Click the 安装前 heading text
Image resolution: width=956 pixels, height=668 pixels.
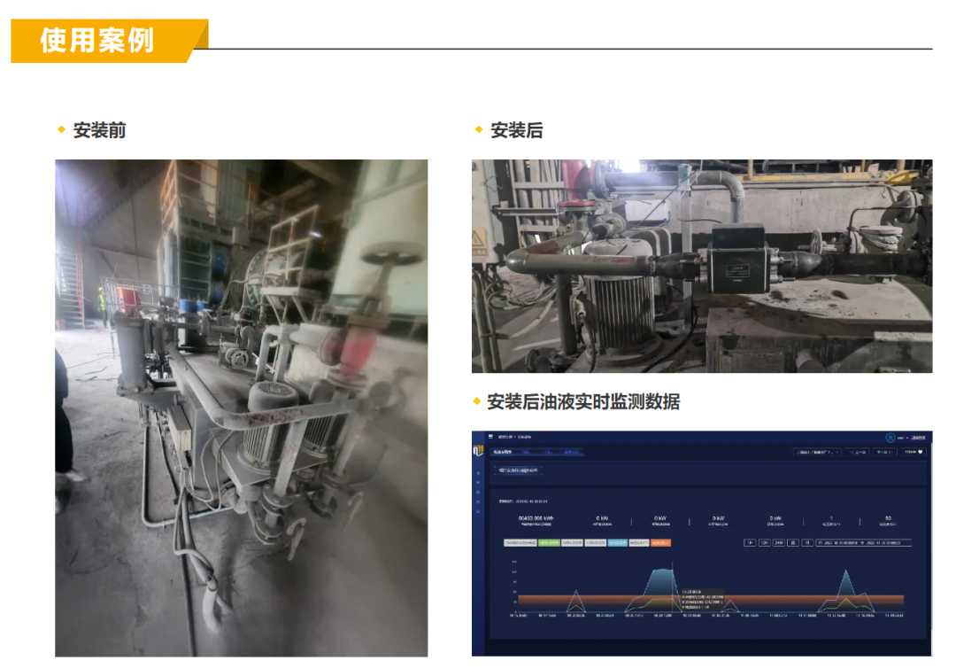pos(99,130)
